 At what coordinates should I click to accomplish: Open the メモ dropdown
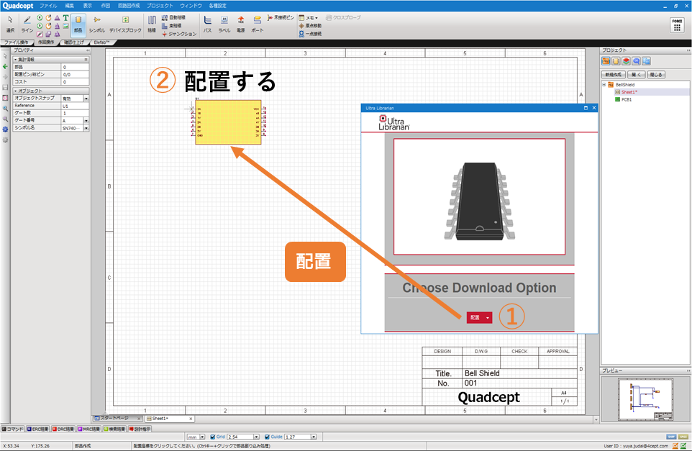pyautogui.click(x=309, y=18)
